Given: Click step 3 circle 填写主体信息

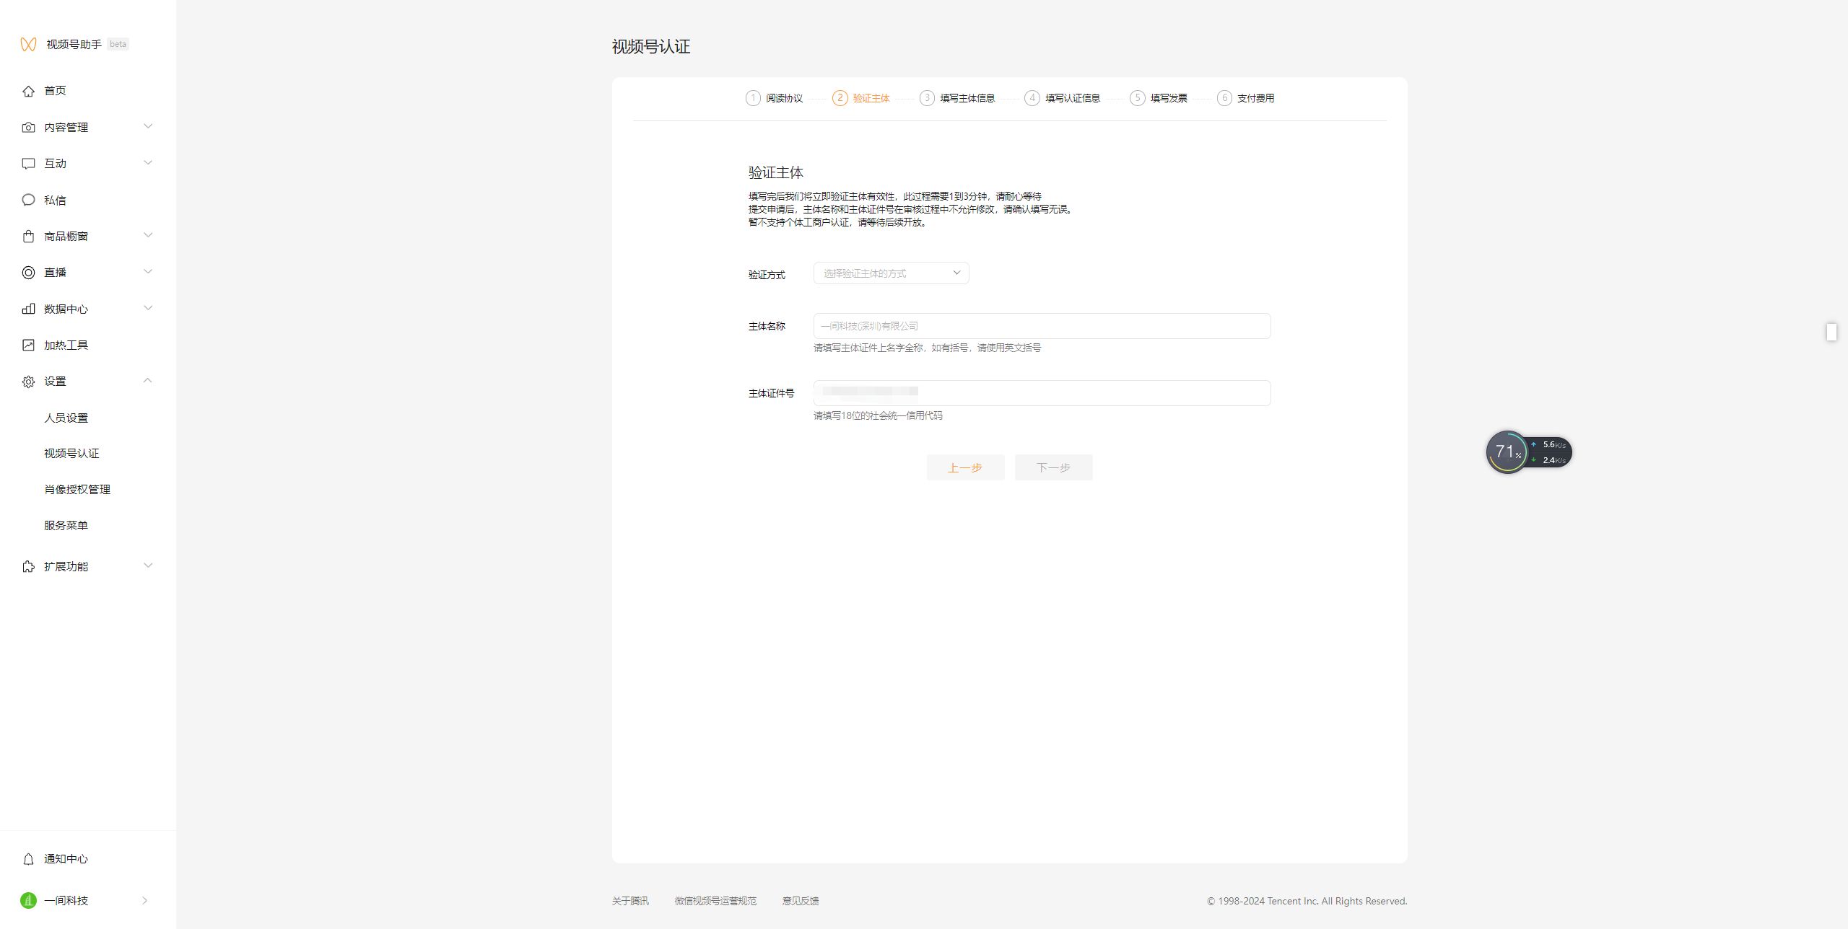Looking at the screenshot, I should click(927, 98).
